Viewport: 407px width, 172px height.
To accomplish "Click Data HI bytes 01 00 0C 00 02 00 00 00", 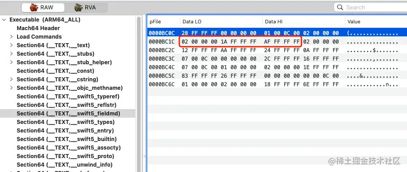I will click(302, 33).
